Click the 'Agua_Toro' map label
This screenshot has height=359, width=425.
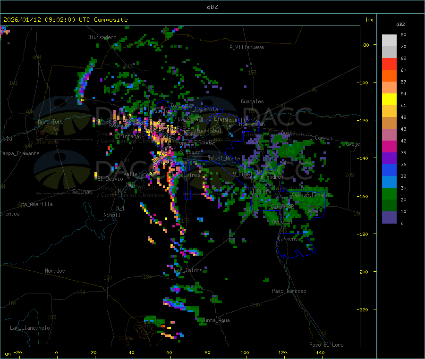point(51,122)
